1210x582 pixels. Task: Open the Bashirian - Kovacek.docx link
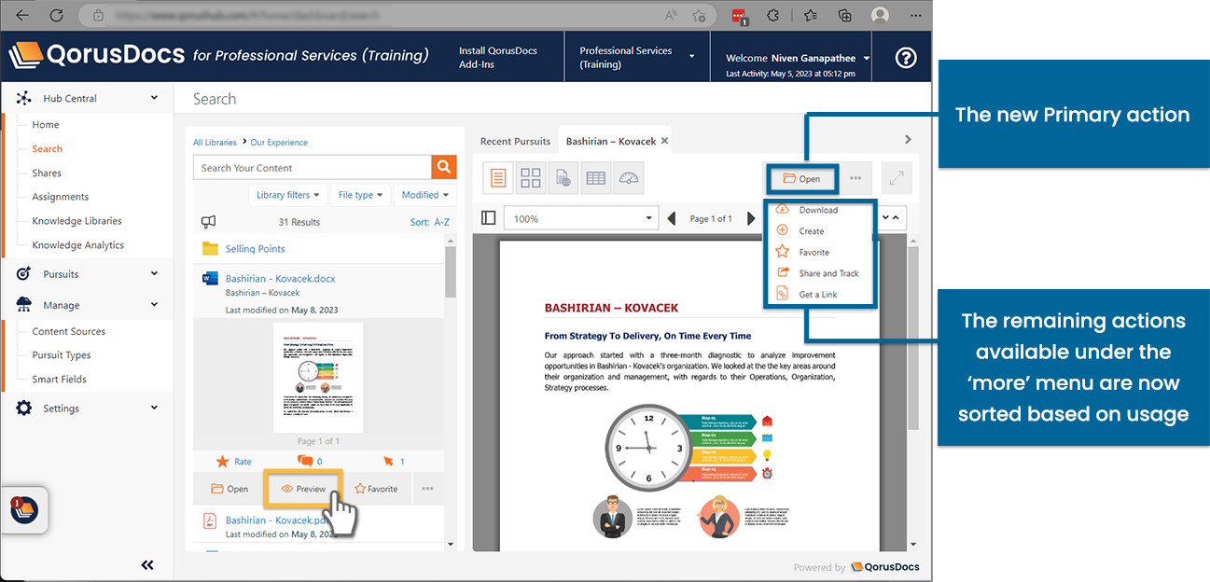[280, 278]
